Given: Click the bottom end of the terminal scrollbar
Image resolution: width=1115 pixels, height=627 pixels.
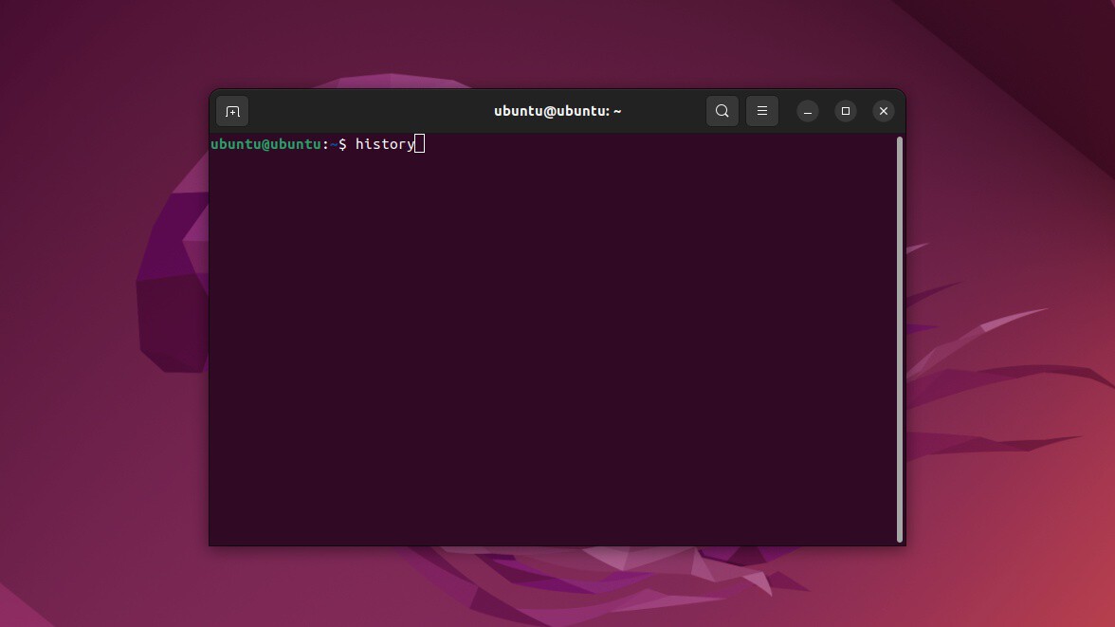Looking at the screenshot, I should click(x=900, y=537).
